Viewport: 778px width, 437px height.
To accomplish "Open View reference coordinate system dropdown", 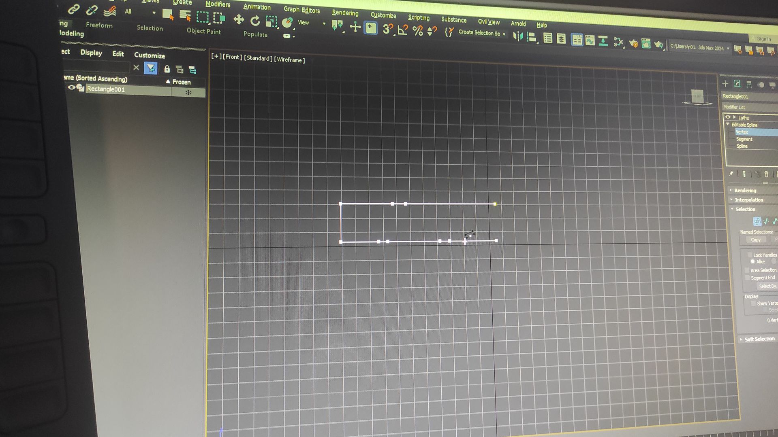I will 312,23.
